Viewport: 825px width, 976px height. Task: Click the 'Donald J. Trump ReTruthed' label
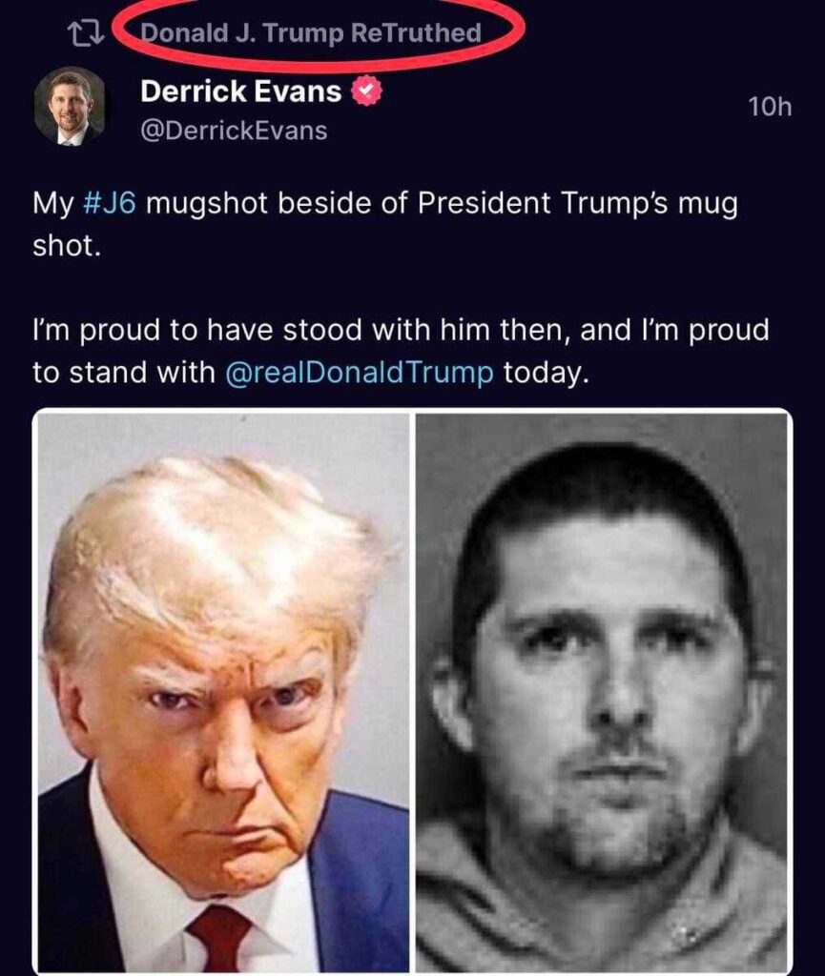click(x=311, y=32)
